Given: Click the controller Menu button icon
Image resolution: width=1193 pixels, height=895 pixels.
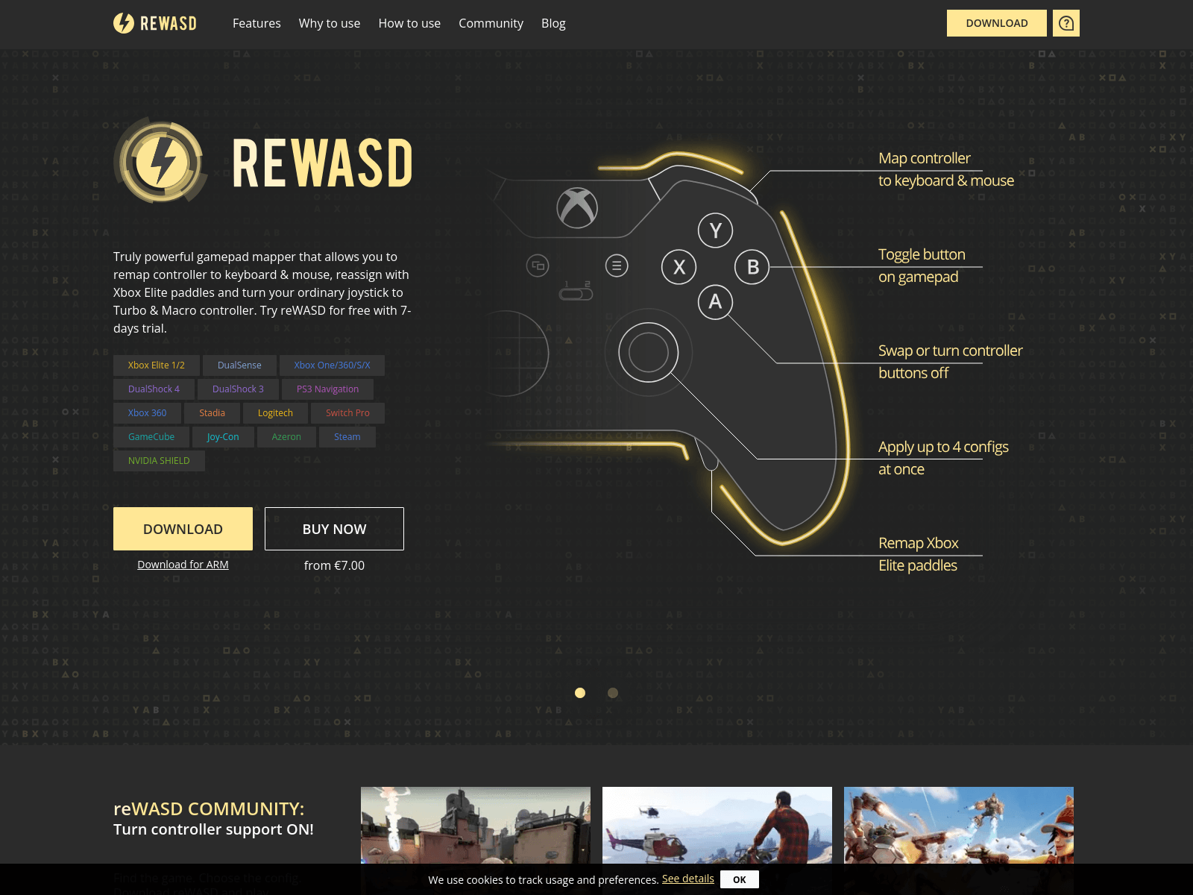Looking at the screenshot, I should (x=617, y=266).
